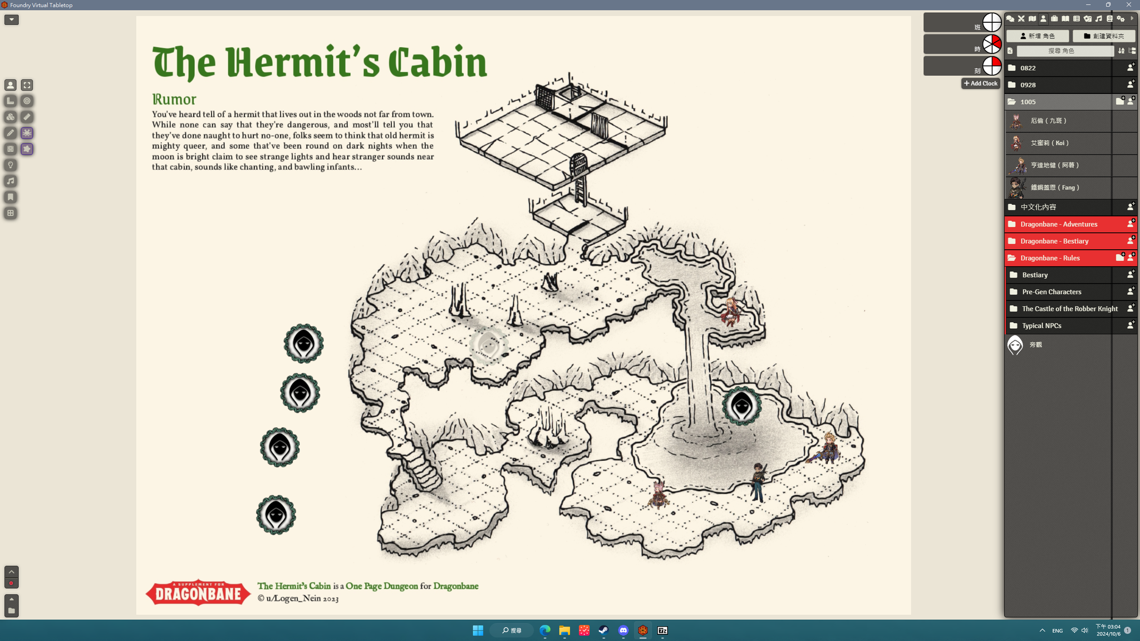Open the 旁觀 hooded actor entry
The image size is (1140, 641).
tap(1071, 345)
